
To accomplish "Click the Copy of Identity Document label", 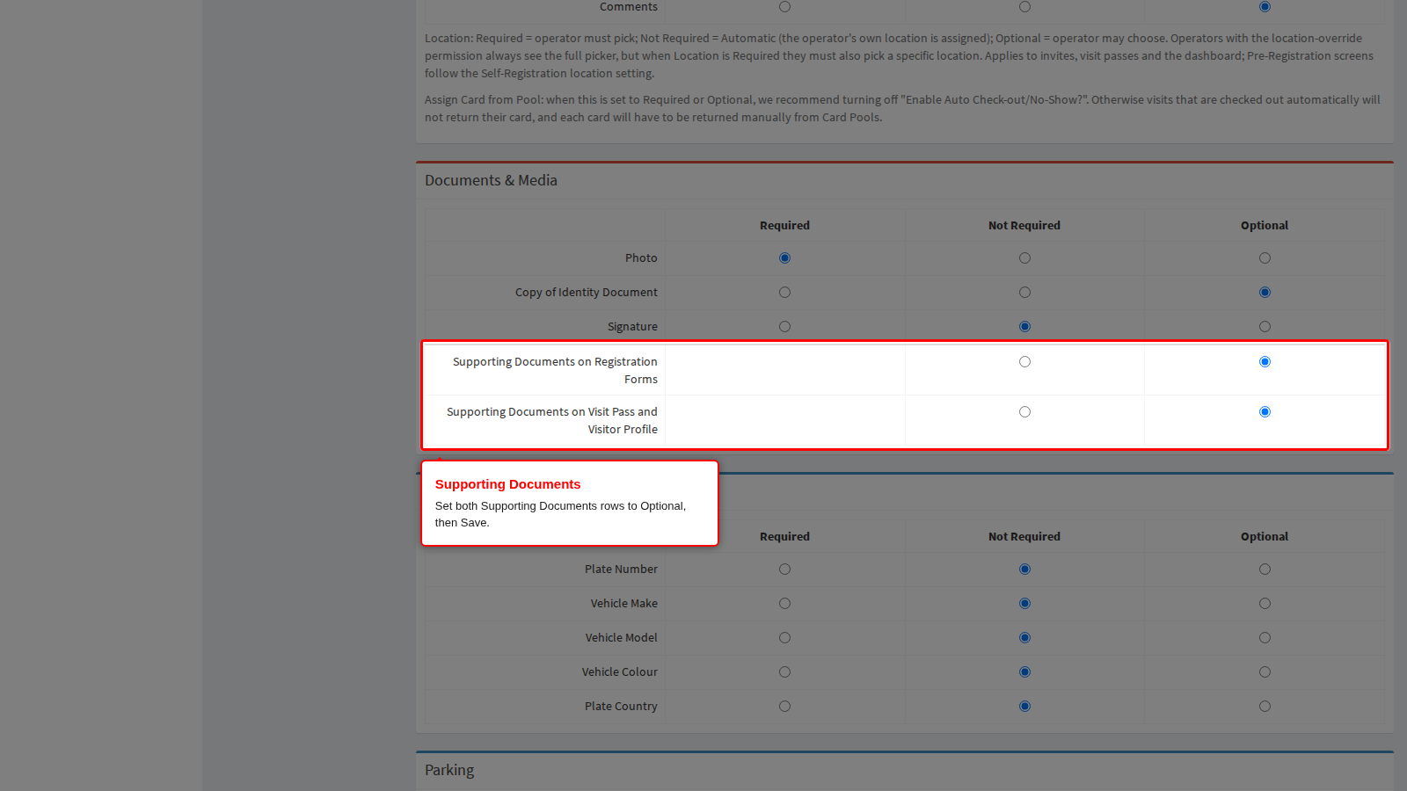I will 587,293.
